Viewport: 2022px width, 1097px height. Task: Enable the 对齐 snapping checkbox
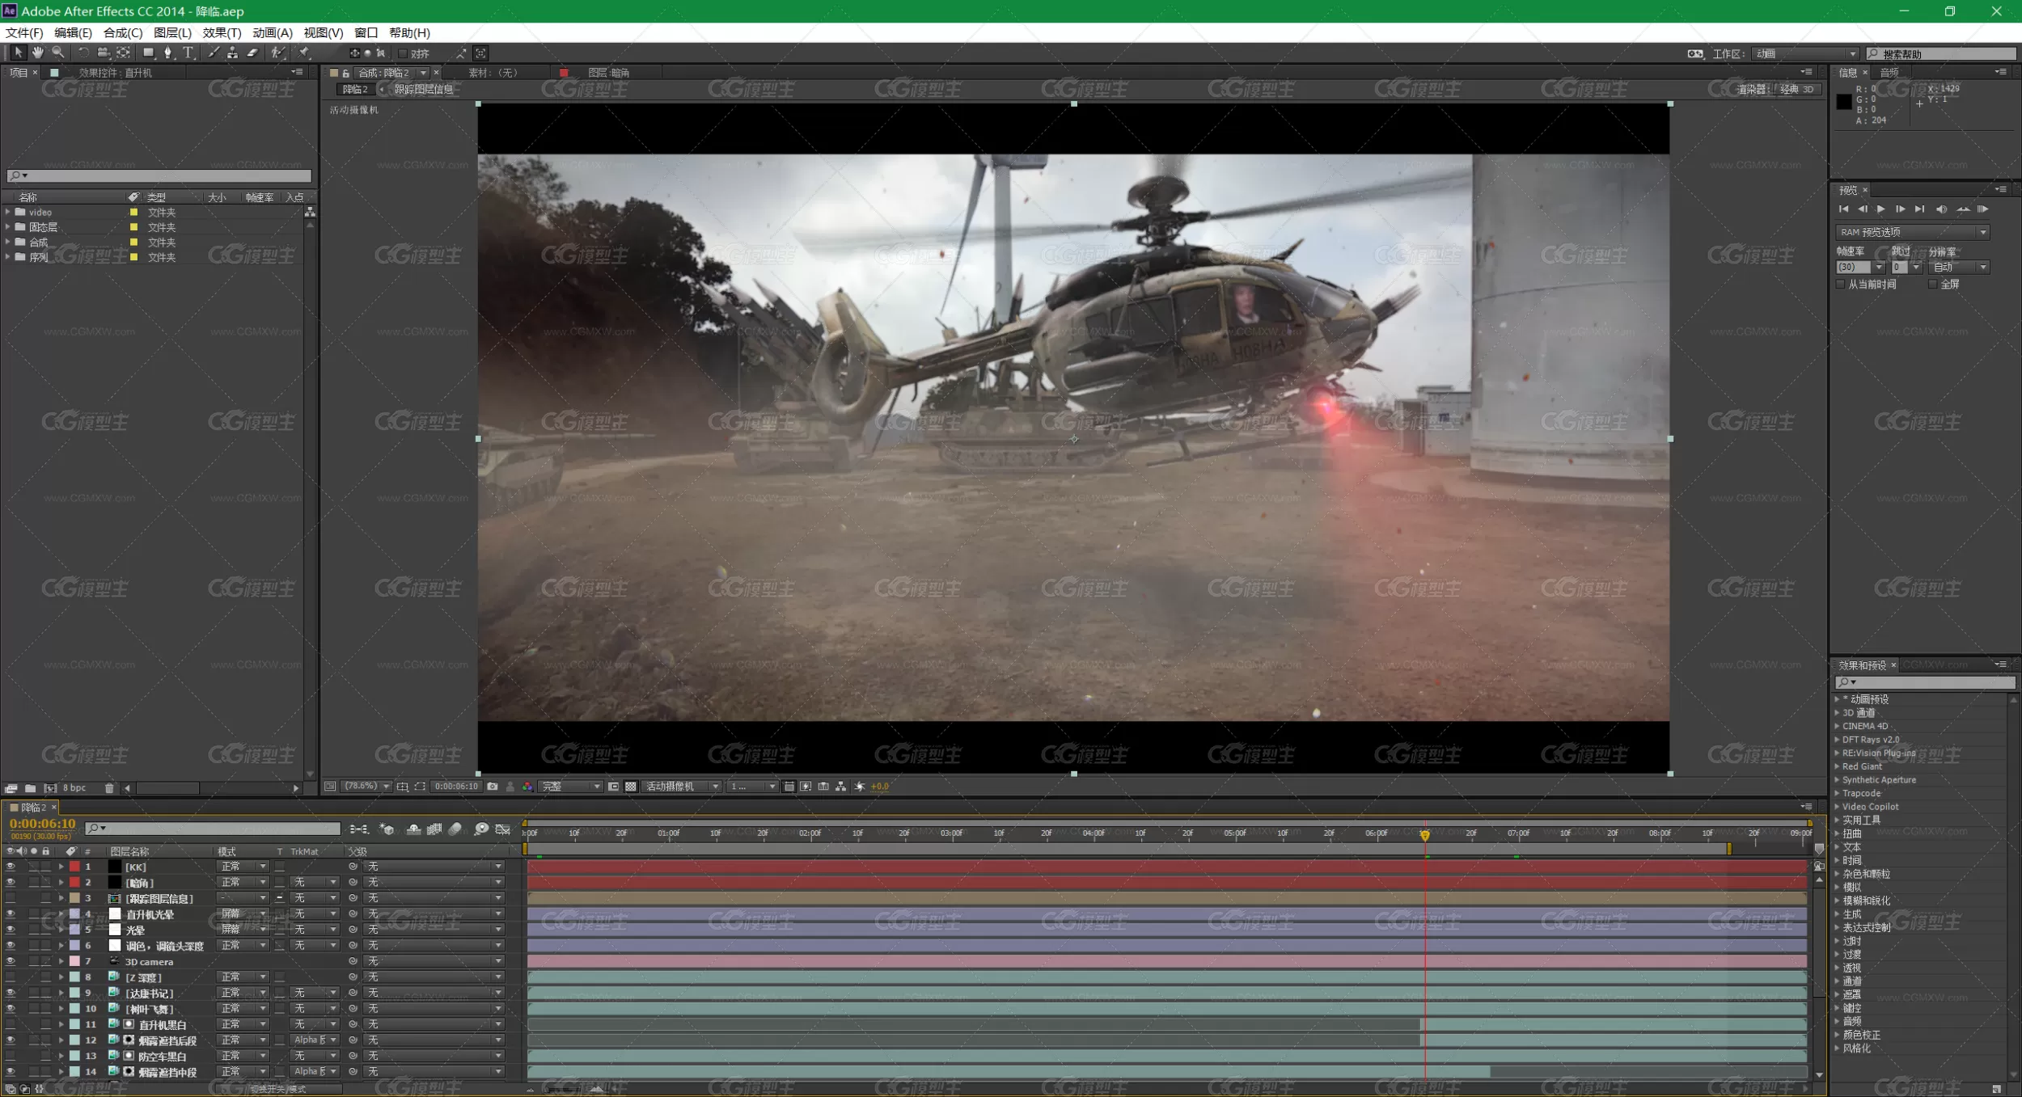click(403, 53)
